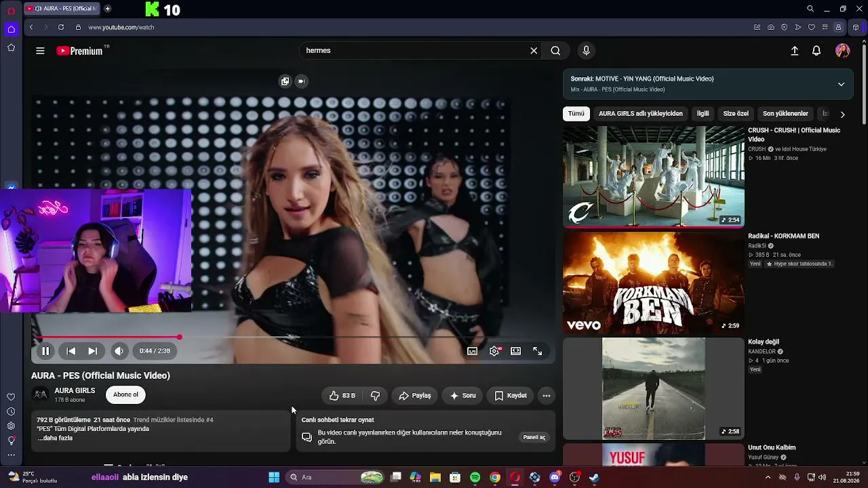
Task: Select the Size özel filter chip
Action: pyautogui.click(x=736, y=114)
